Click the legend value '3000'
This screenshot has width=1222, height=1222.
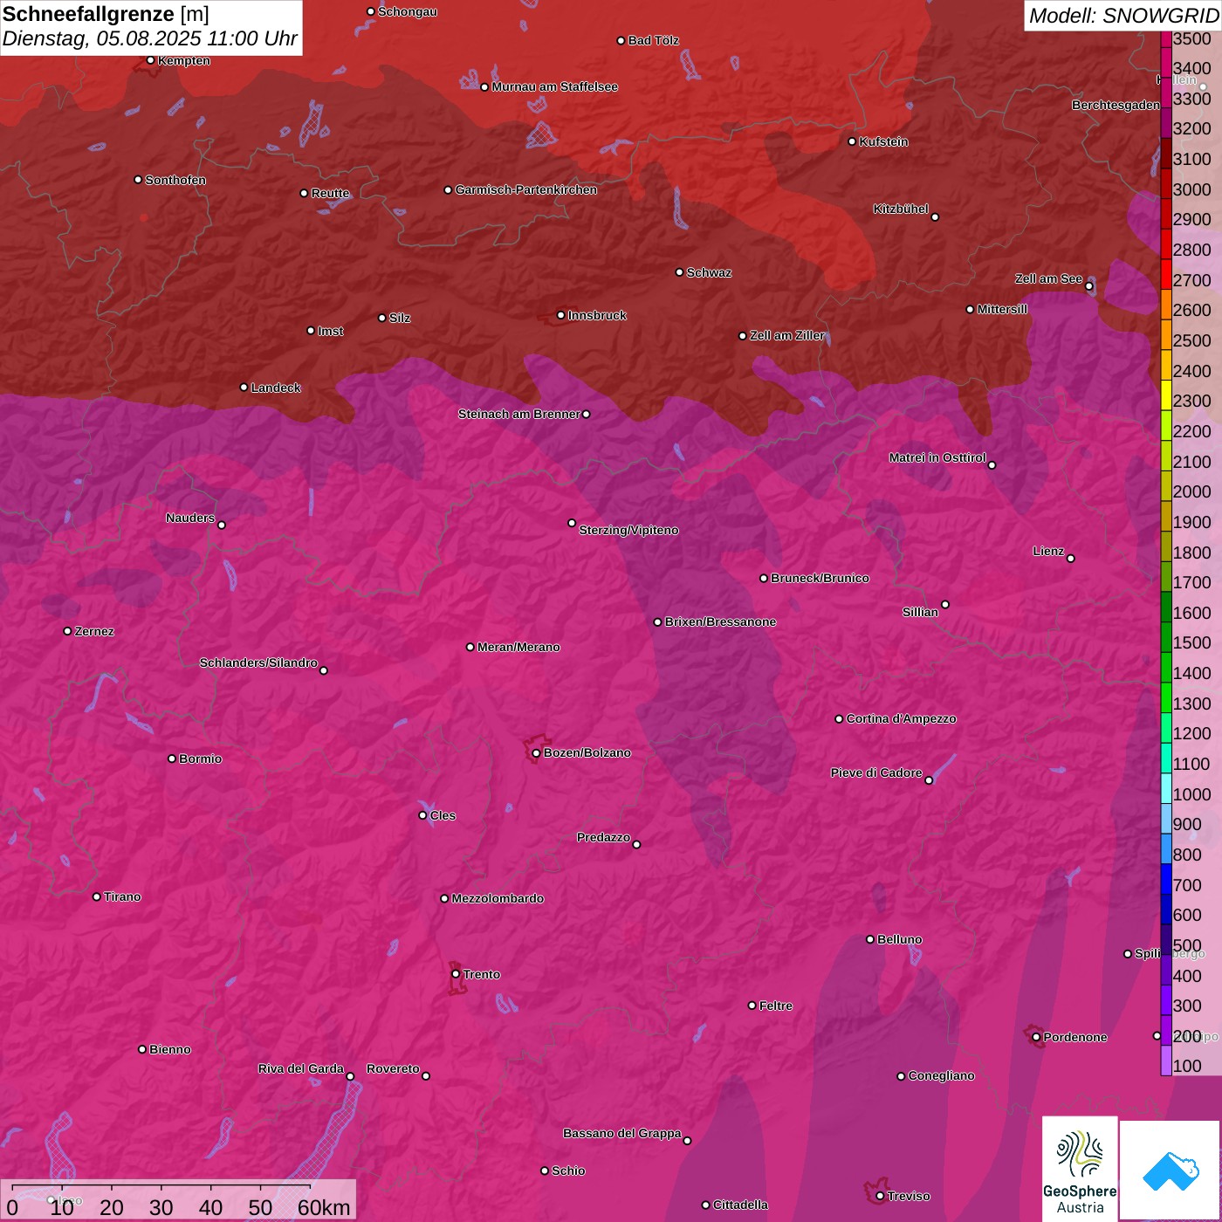point(1192,189)
